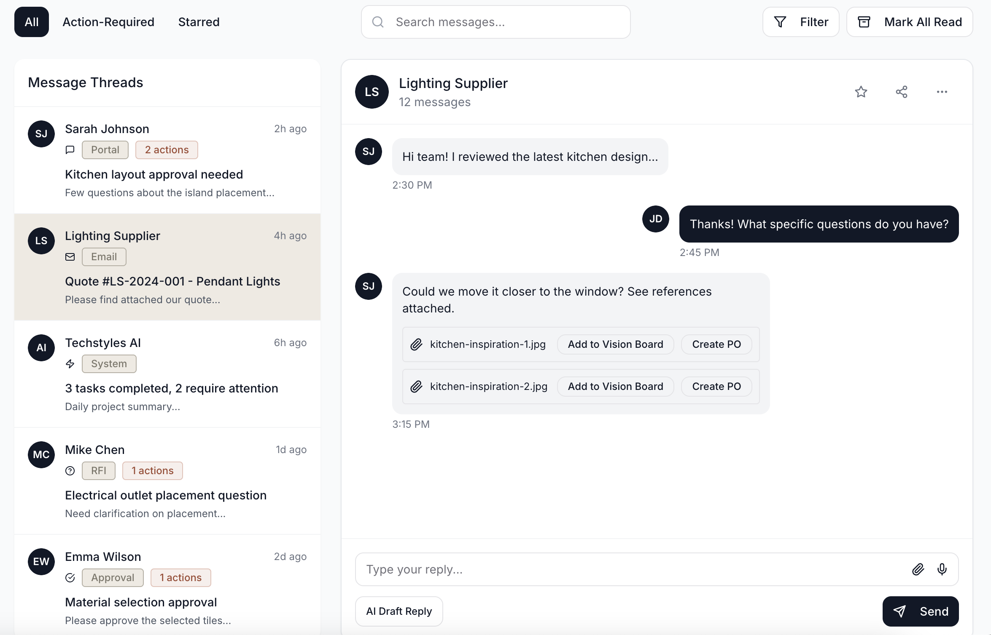
Task: Switch to the Starred tab
Action: tap(198, 22)
